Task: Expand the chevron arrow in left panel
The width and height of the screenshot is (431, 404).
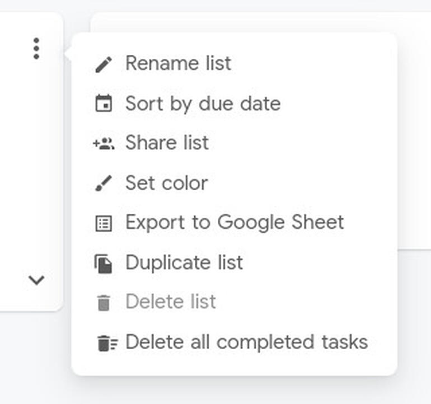Action: click(x=36, y=280)
